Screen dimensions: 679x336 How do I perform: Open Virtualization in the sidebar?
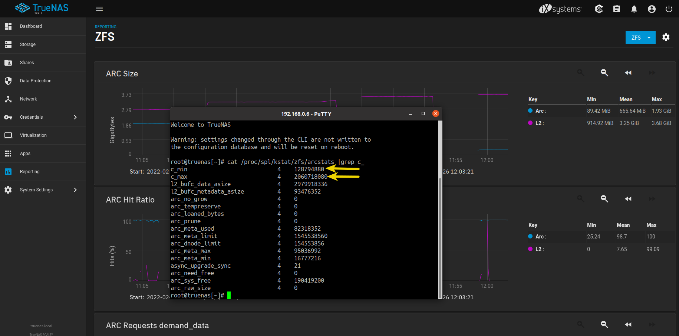(43, 135)
